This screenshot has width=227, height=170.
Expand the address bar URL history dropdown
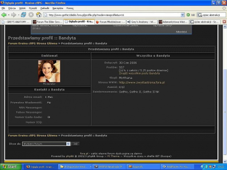tap(183, 15)
